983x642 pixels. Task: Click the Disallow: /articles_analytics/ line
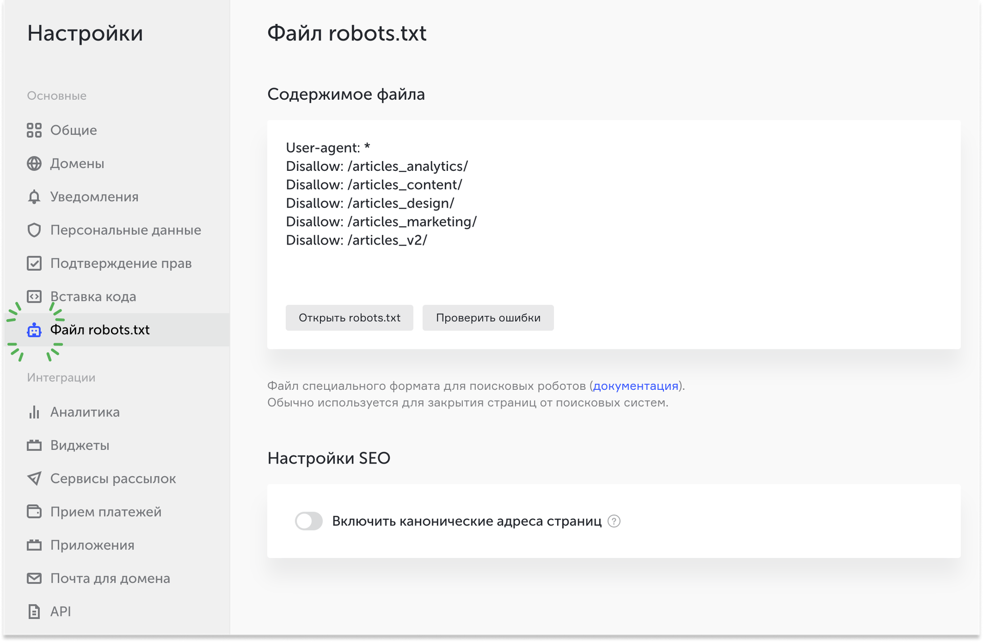377,166
